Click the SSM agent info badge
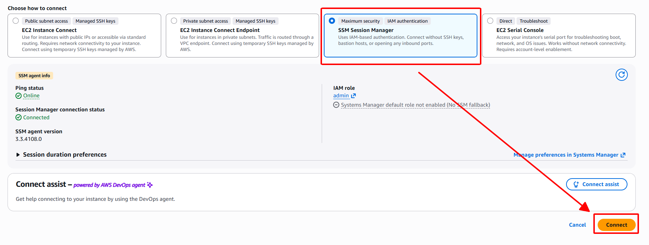Screen dimensions: 649x245 pyautogui.click(x=34, y=76)
